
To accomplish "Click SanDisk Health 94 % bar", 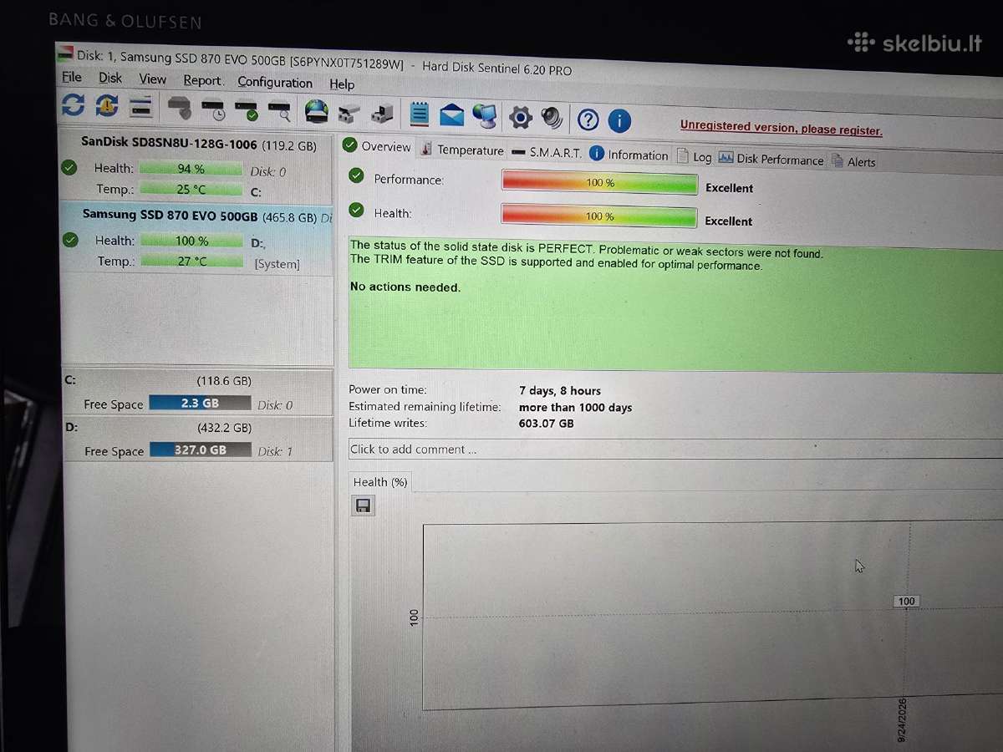I will [x=191, y=169].
